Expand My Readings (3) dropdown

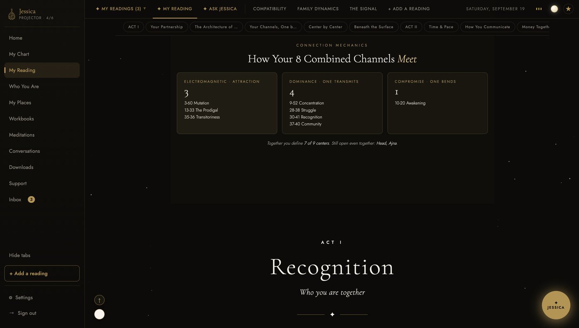(121, 9)
